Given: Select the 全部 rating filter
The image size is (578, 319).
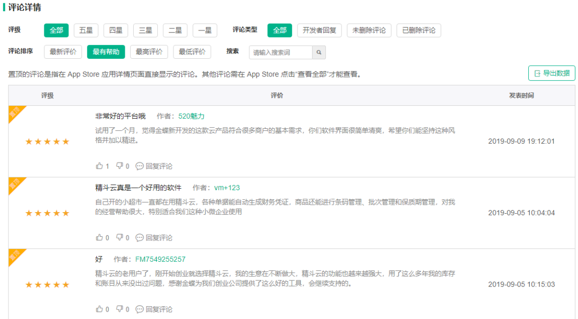Looking at the screenshot, I should [x=56, y=30].
